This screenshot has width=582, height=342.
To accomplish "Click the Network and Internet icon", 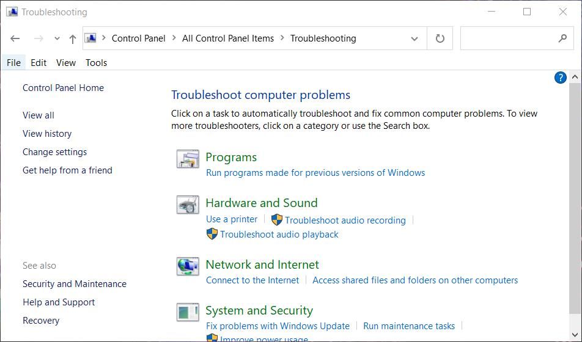I will (188, 266).
